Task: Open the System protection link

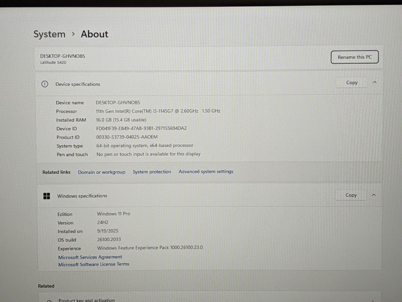Action: click(x=152, y=172)
